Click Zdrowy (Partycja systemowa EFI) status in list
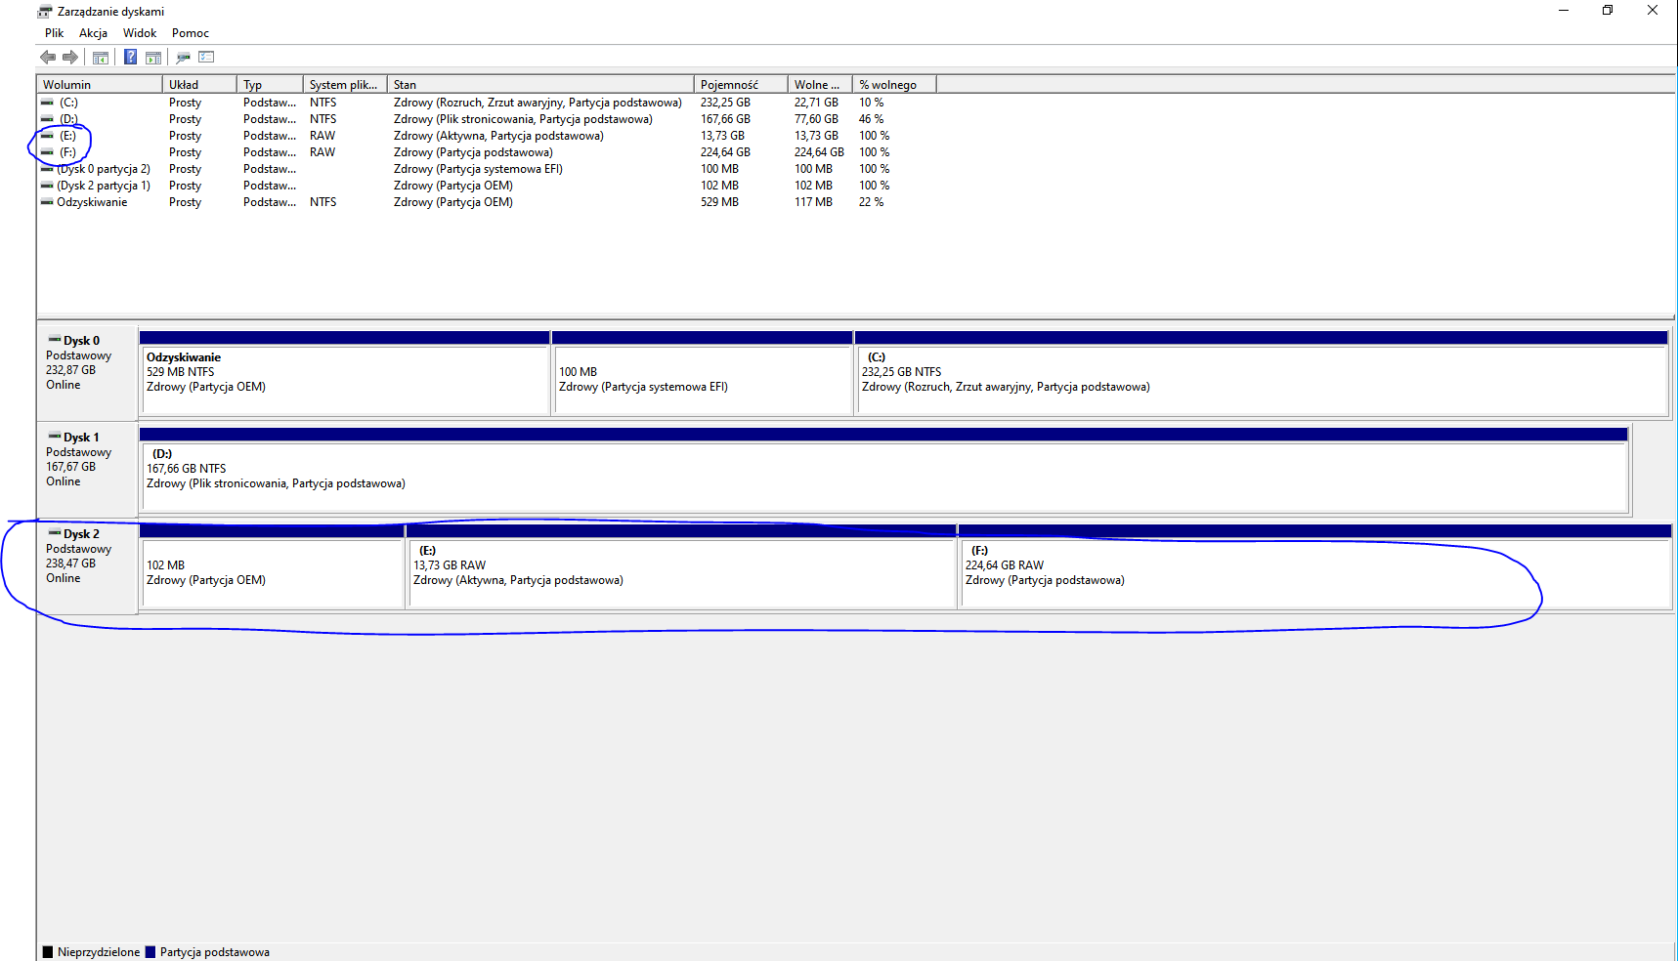This screenshot has height=961, width=1678. point(478,169)
